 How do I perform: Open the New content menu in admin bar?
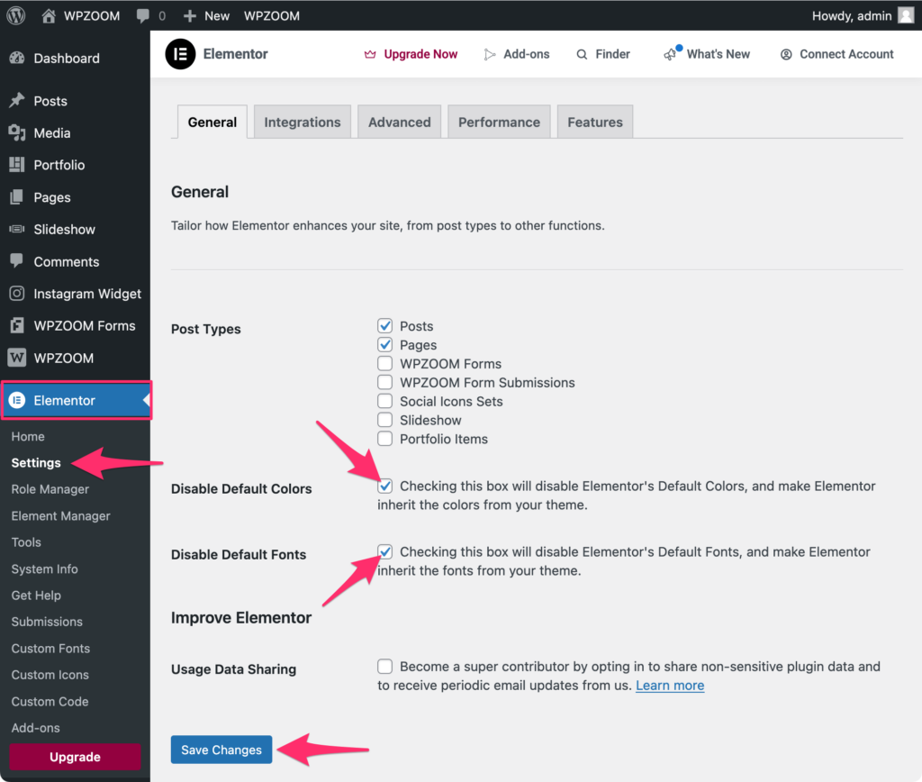[206, 16]
